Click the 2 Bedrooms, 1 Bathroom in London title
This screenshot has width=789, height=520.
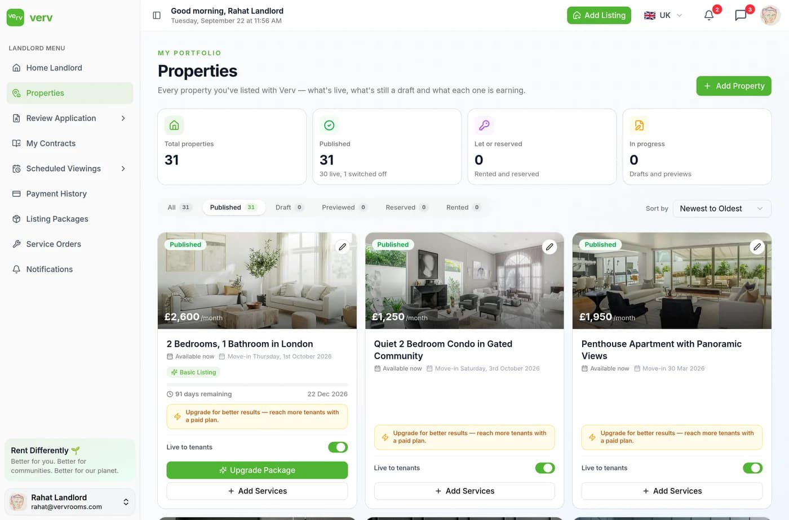[240, 344]
